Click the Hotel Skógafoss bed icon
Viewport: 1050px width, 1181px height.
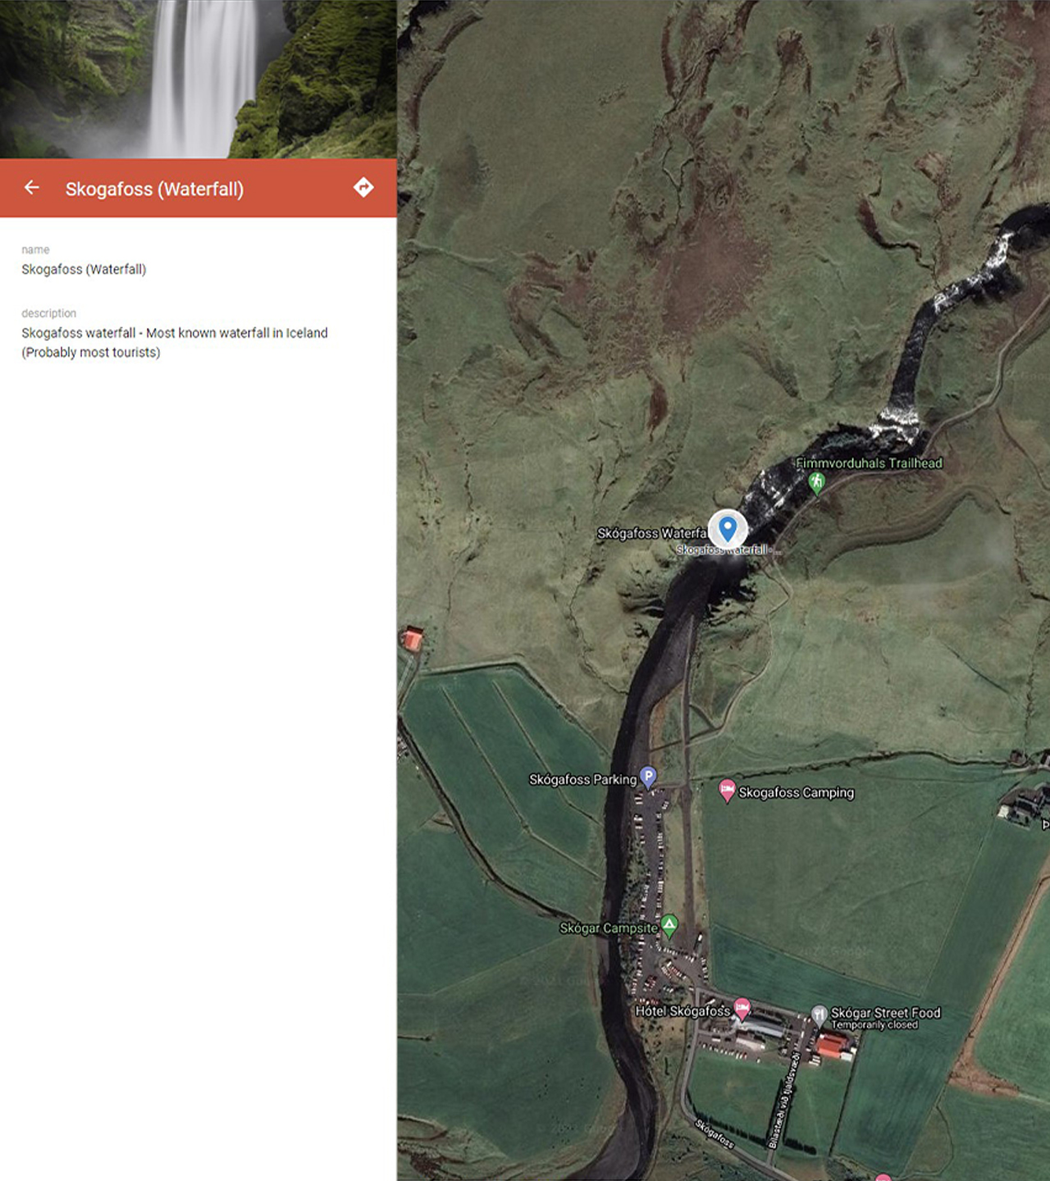click(743, 1010)
